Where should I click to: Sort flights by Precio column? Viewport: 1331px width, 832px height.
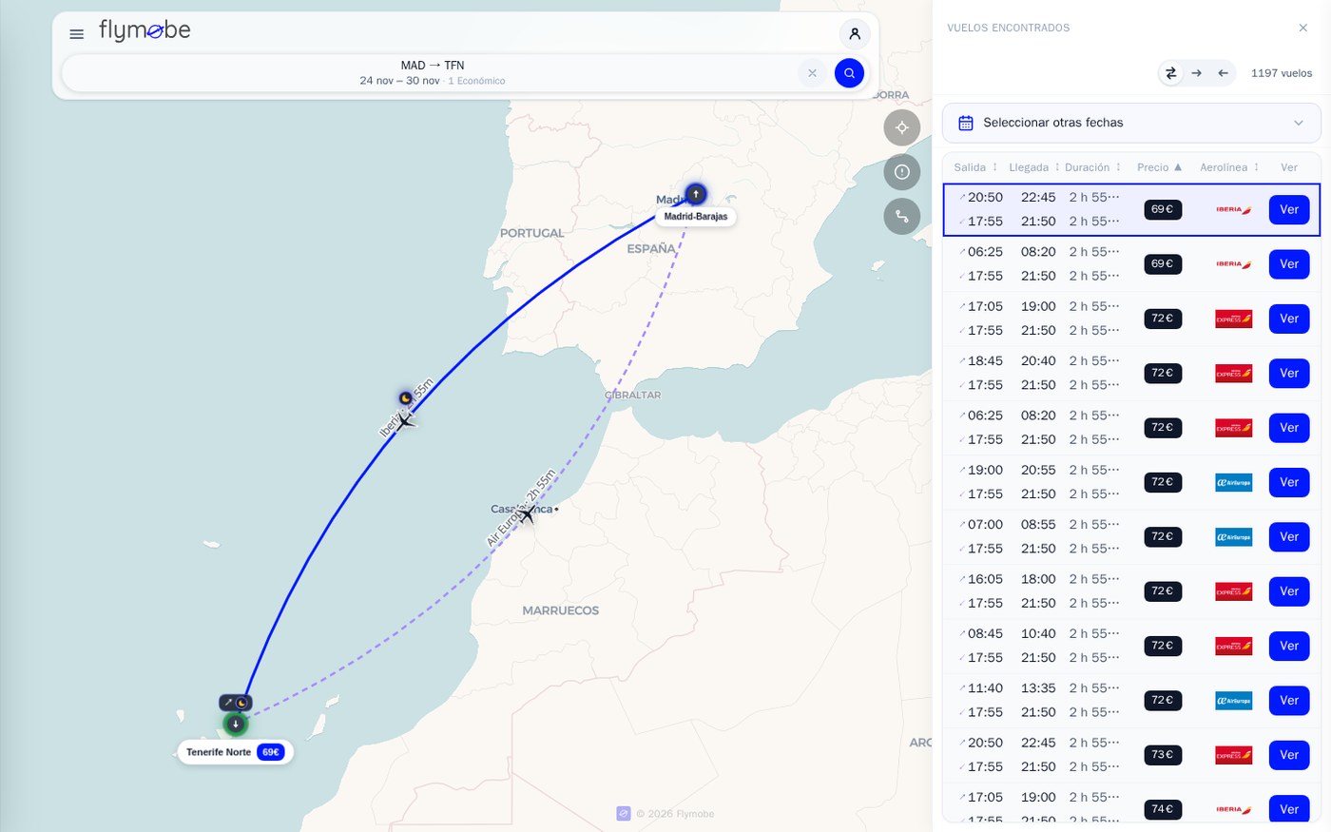[x=1160, y=167]
